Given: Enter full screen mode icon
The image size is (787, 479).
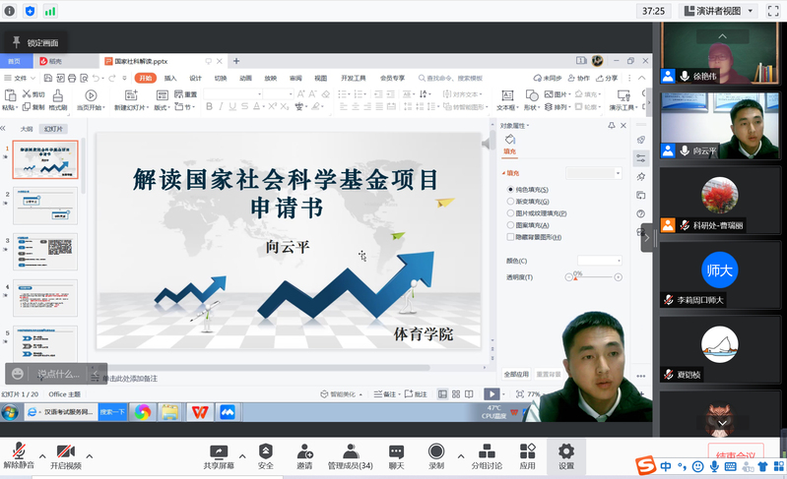Looking at the screenshot, I should point(773,11).
